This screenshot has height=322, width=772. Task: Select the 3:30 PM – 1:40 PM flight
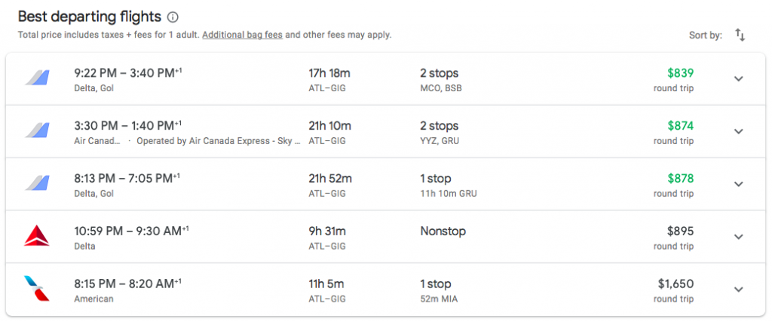coord(385,131)
